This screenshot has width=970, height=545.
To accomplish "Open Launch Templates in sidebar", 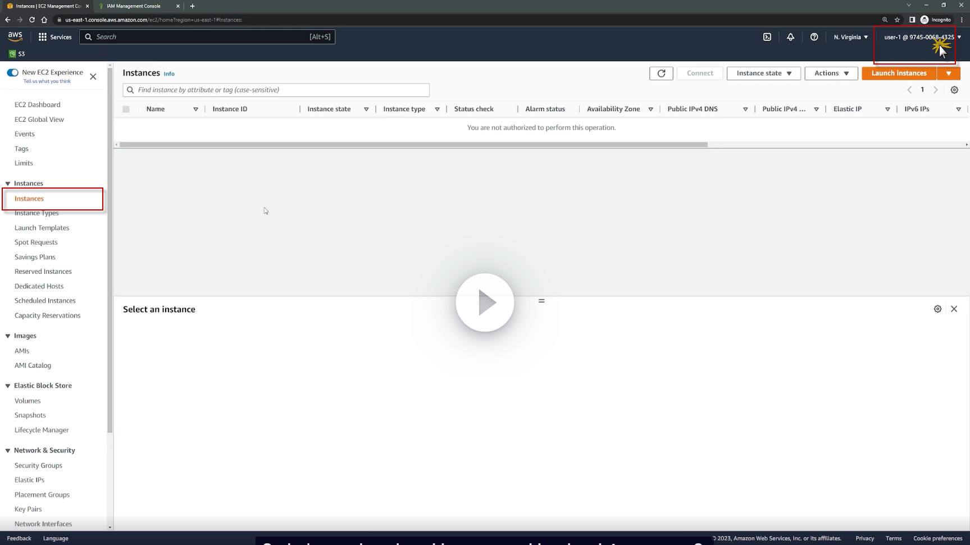I will click(42, 228).
